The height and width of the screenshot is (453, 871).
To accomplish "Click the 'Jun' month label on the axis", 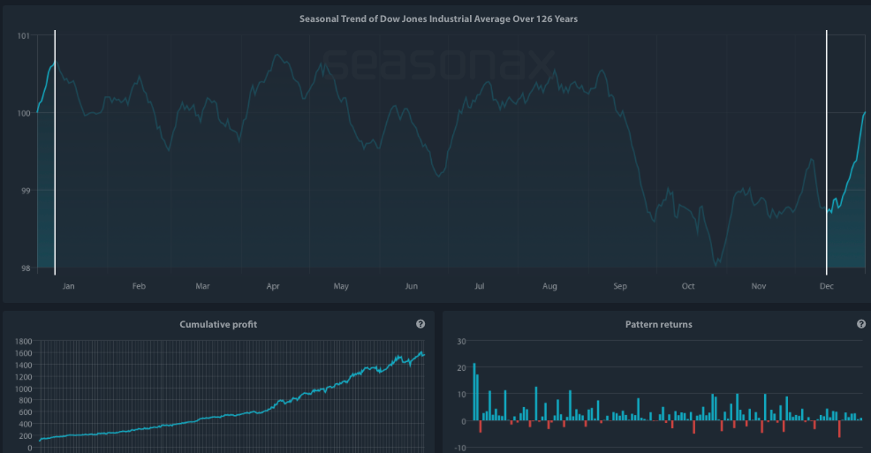I will 411,286.
